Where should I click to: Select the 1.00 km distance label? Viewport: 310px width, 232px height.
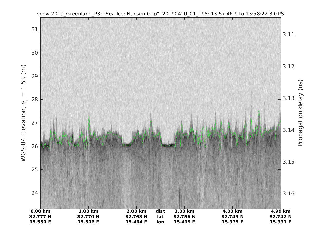pos(88,211)
